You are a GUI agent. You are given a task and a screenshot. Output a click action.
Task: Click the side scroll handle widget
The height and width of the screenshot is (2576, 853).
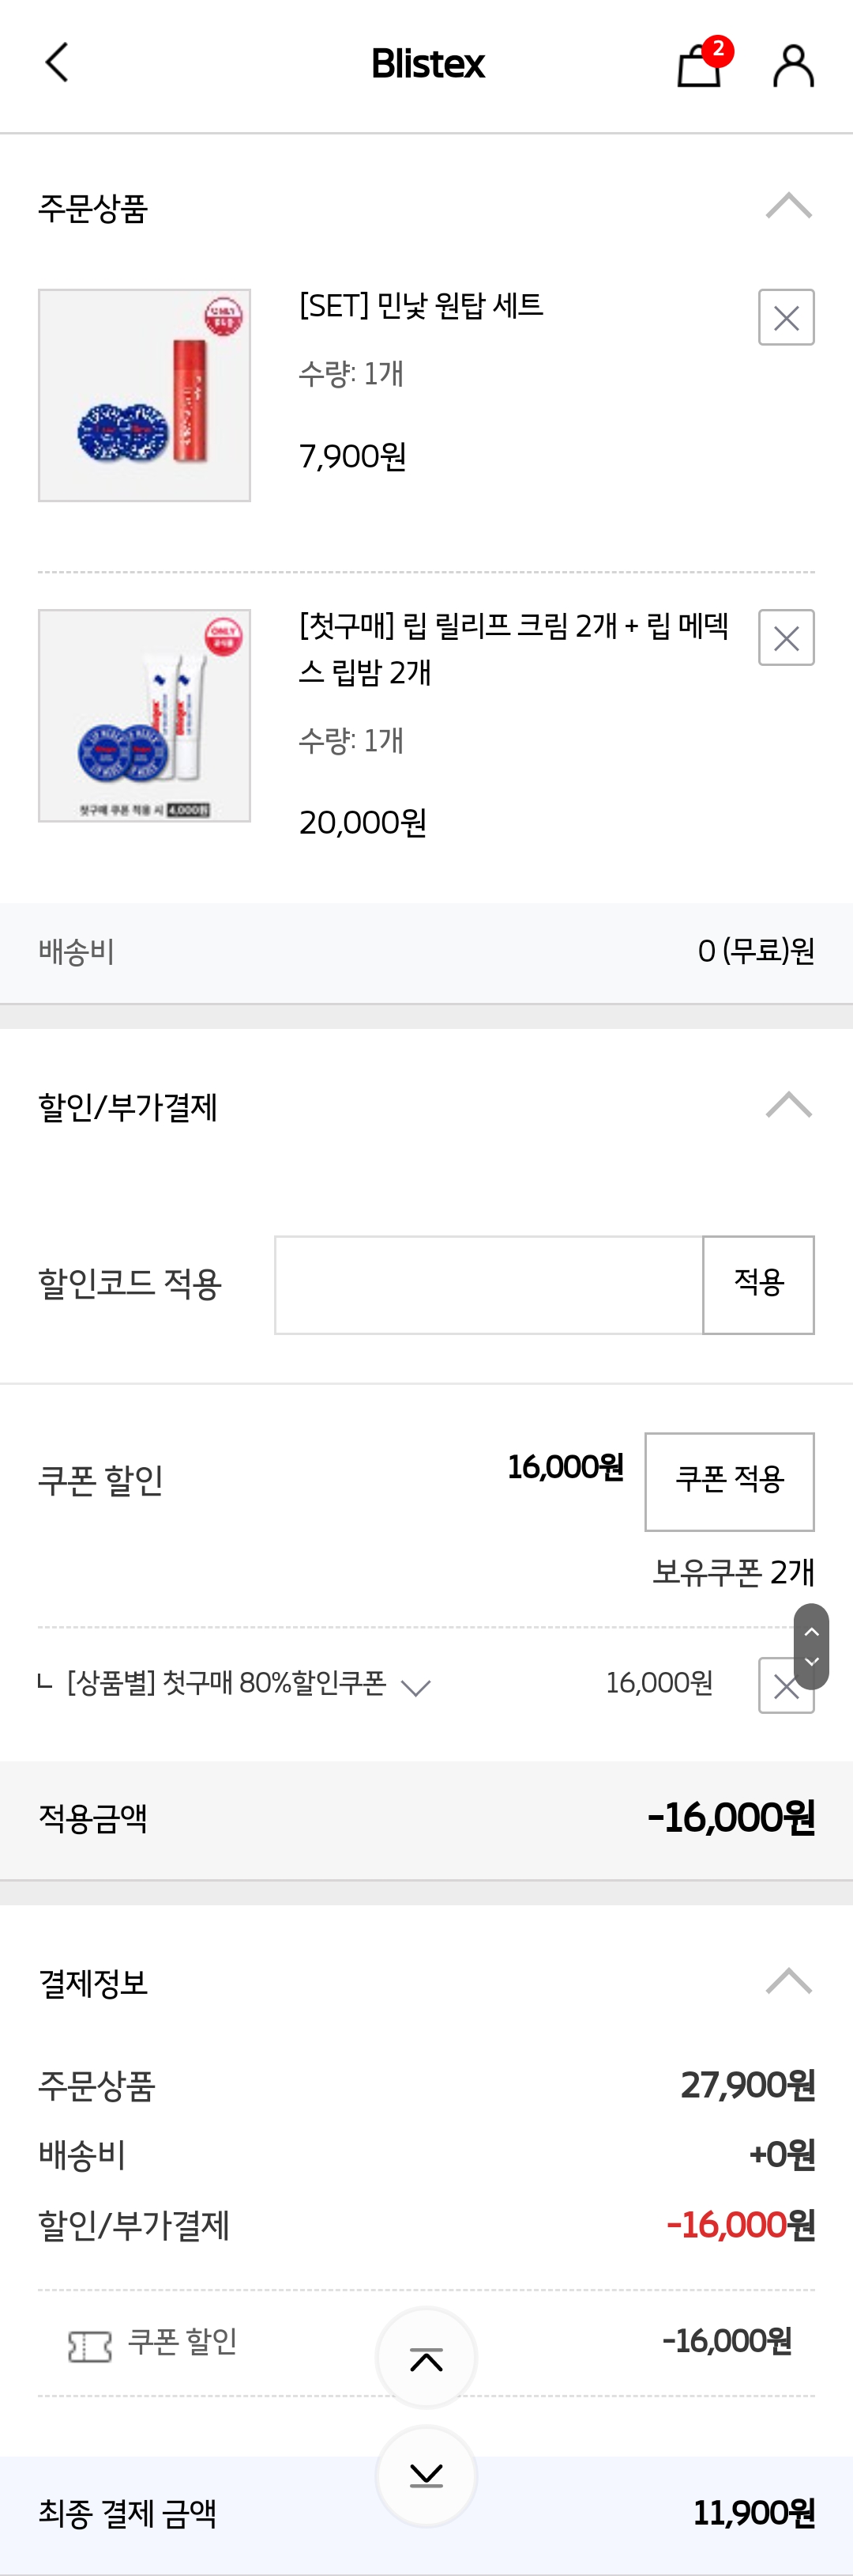pyautogui.click(x=811, y=1646)
